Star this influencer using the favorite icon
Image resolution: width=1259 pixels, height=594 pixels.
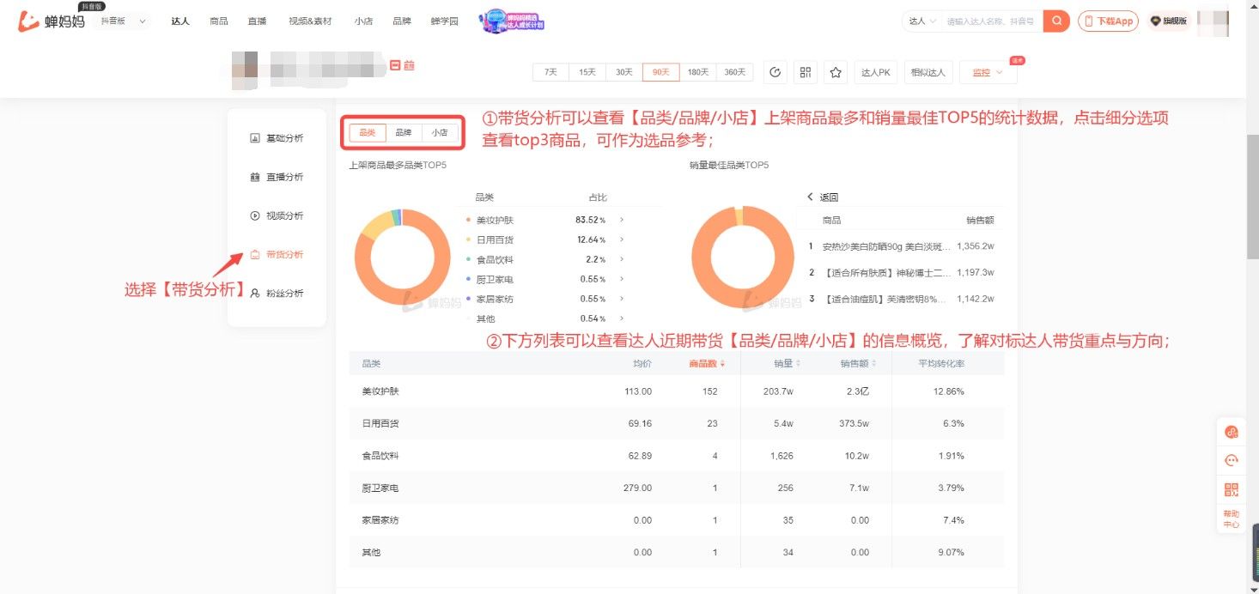click(x=835, y=72)
